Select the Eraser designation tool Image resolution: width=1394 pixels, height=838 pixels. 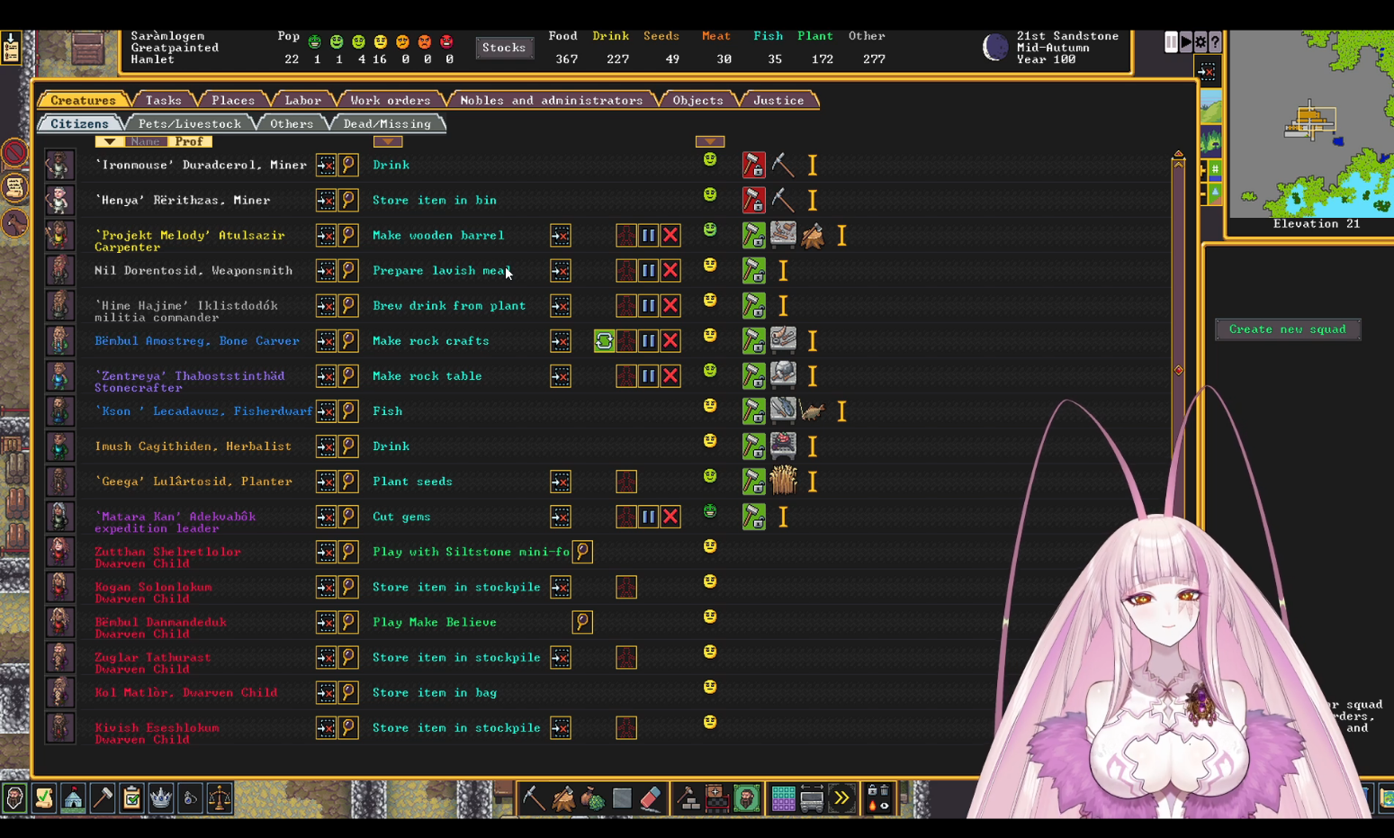pyautogui.click(x=651, y=797)
